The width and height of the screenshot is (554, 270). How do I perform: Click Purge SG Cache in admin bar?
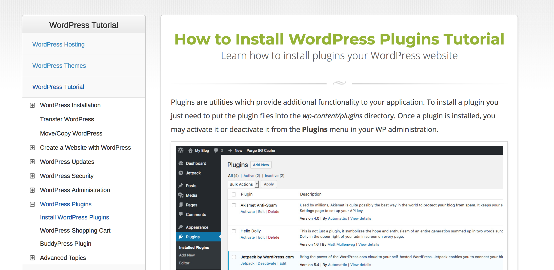(261, 150)
